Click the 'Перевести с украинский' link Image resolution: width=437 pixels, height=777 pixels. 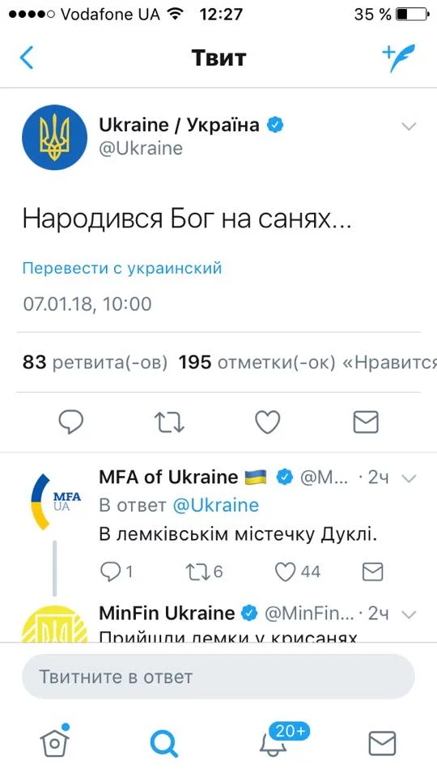122,268
